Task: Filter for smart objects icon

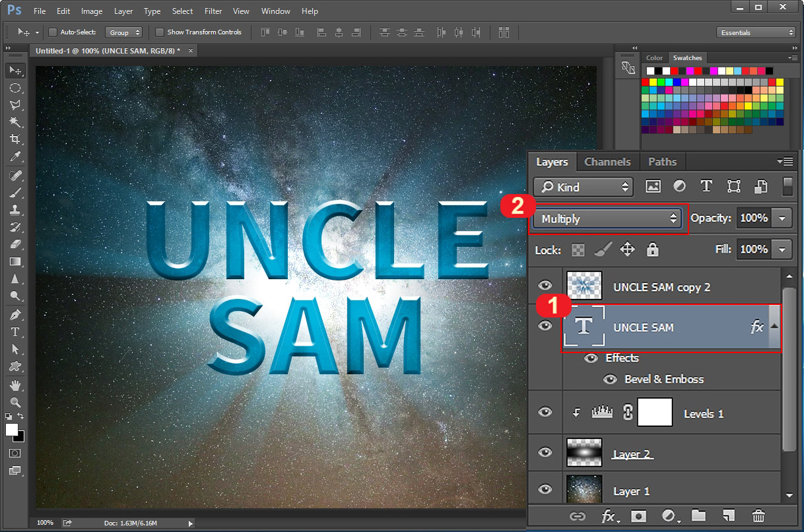Action: pos(760,187)
